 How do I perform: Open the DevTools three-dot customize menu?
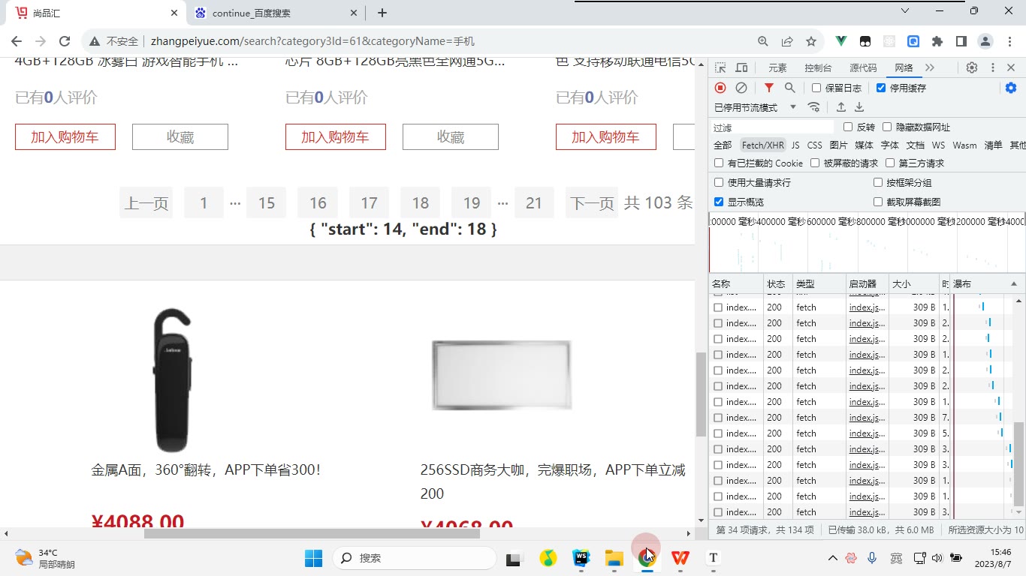pos(992,67)
